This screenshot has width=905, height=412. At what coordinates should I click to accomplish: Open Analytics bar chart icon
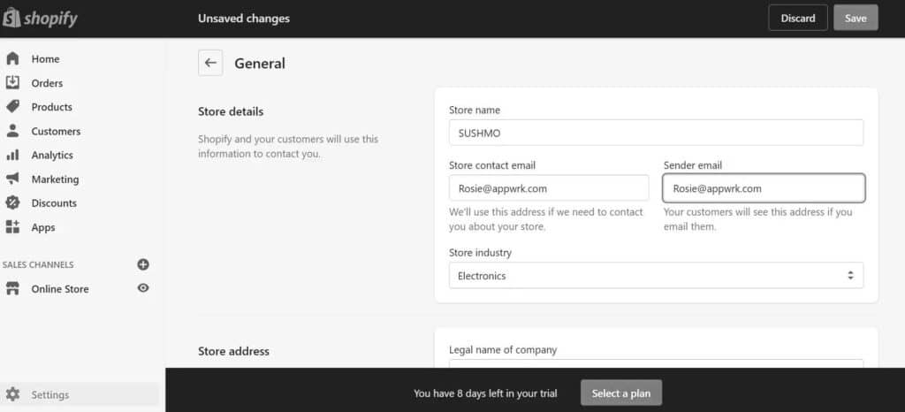[x=12, y=155]
